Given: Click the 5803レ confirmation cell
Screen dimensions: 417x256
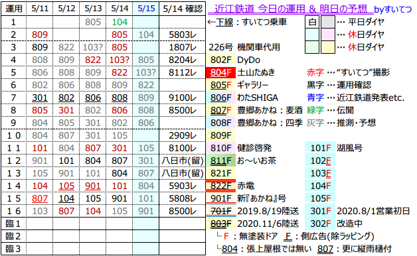Looking at the screenshot, I should coord(183,34).
